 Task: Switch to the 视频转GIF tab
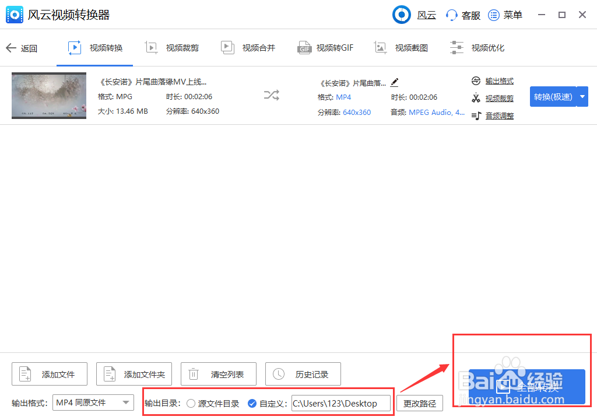tap(325, 48)
